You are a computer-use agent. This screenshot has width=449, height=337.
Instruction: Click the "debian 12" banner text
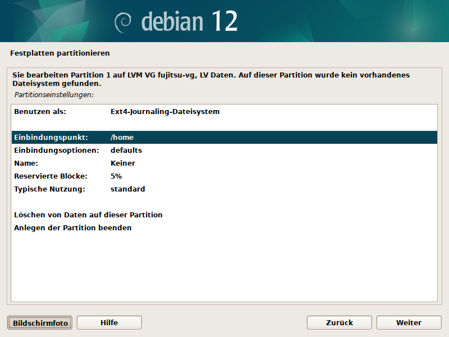coord(189,21)
